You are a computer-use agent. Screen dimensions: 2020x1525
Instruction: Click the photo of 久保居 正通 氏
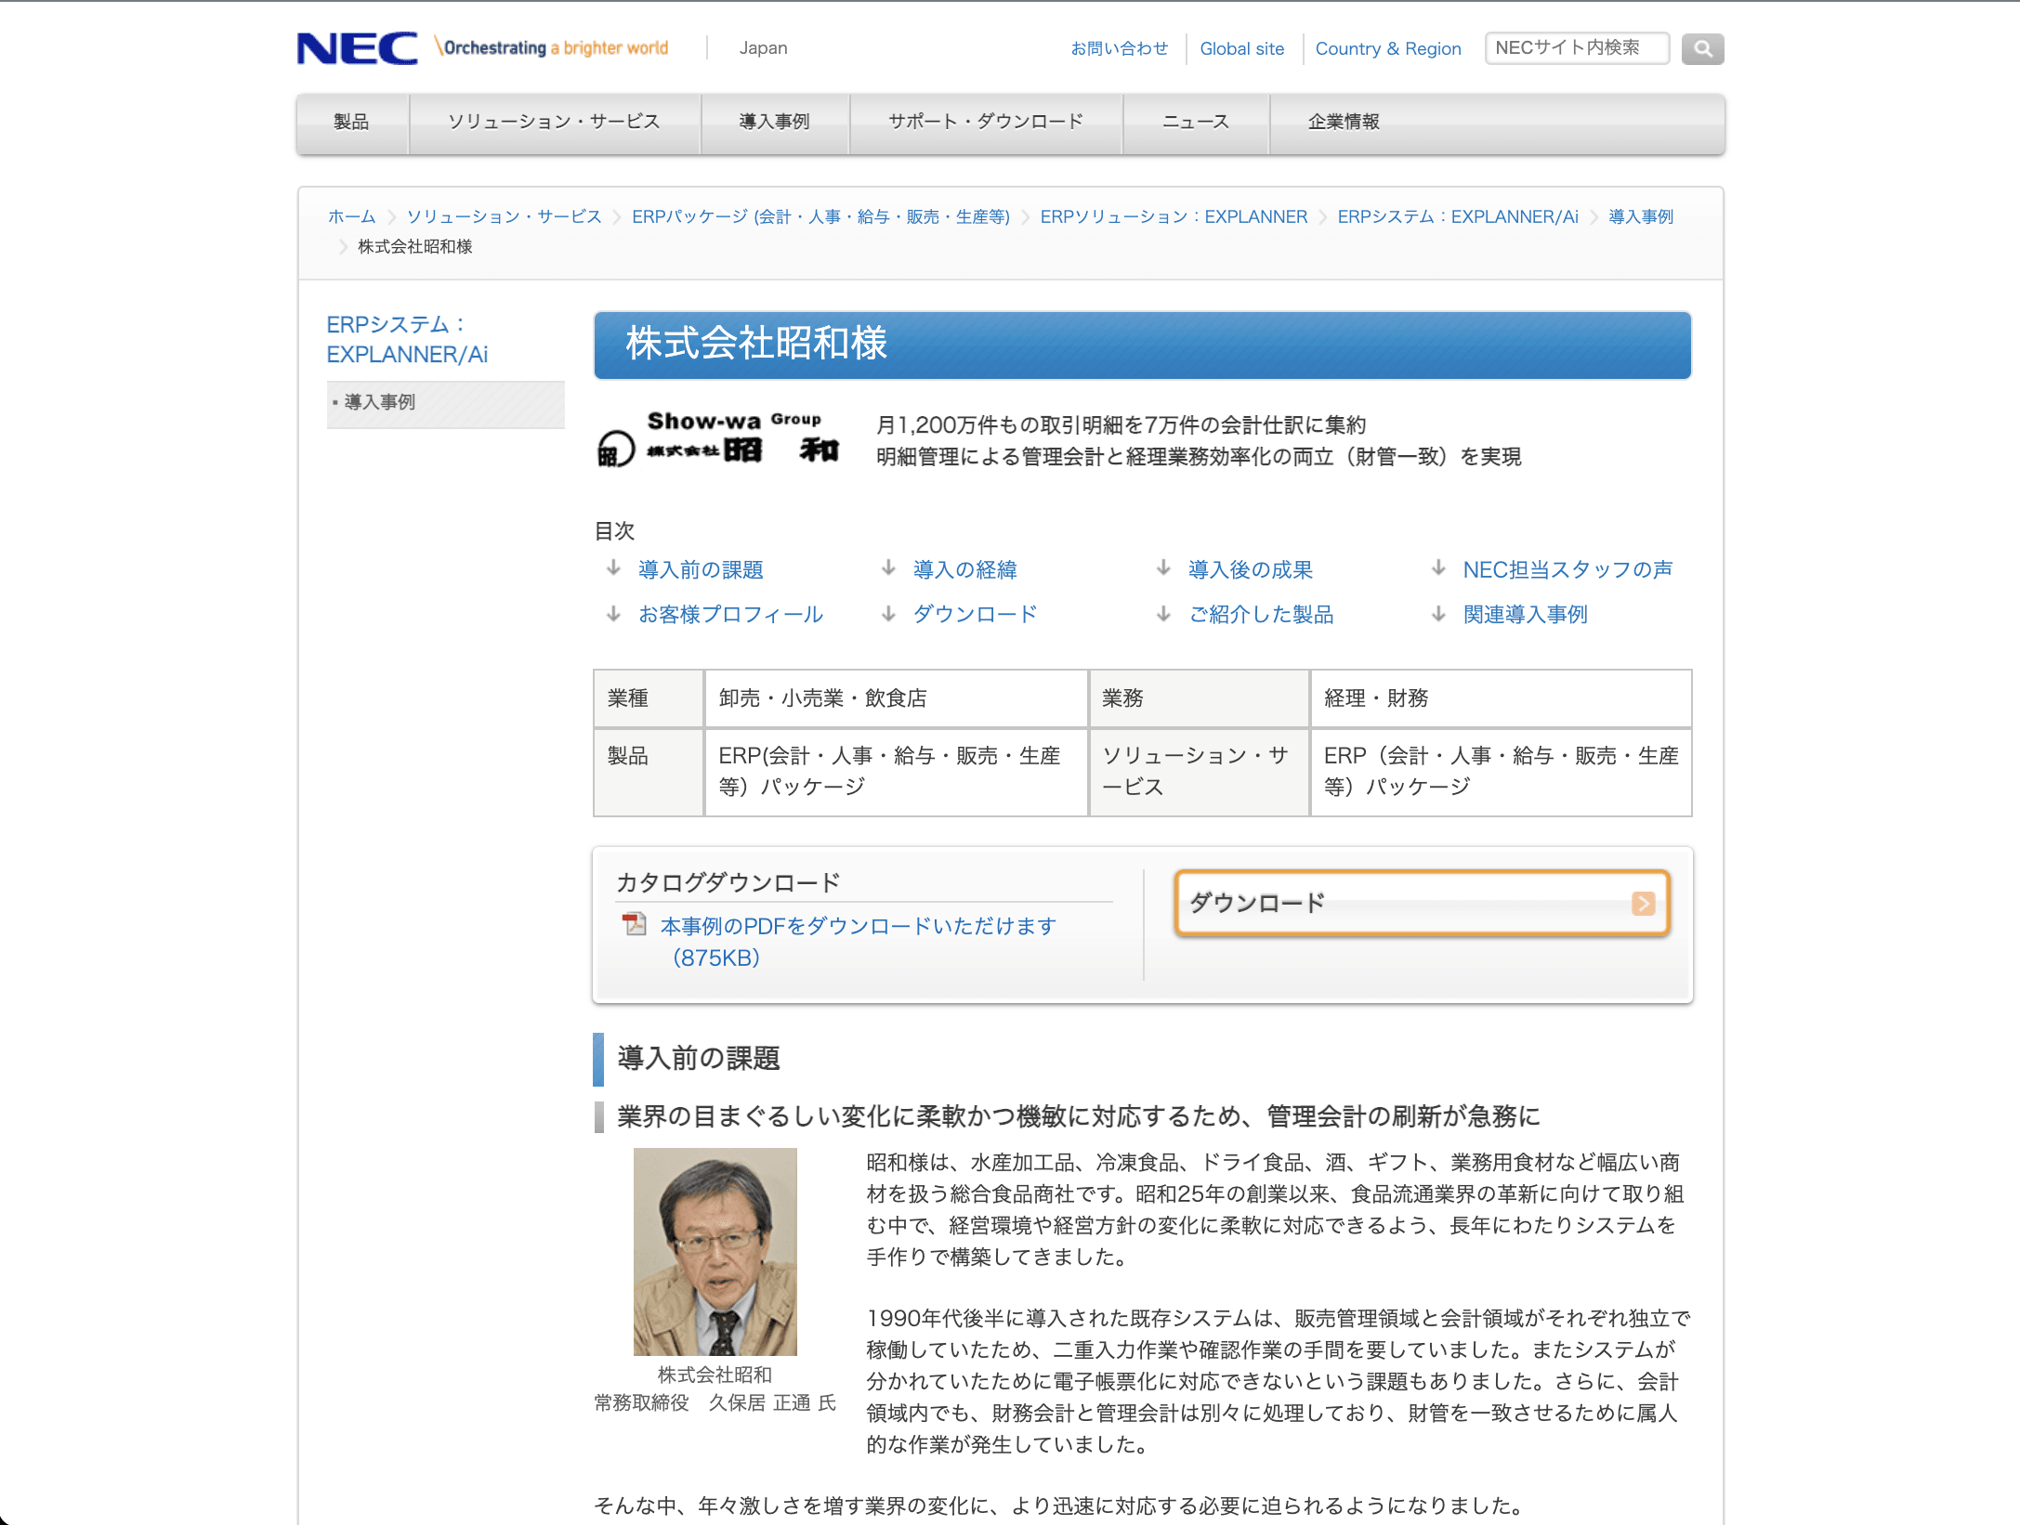coord(715,1251)
